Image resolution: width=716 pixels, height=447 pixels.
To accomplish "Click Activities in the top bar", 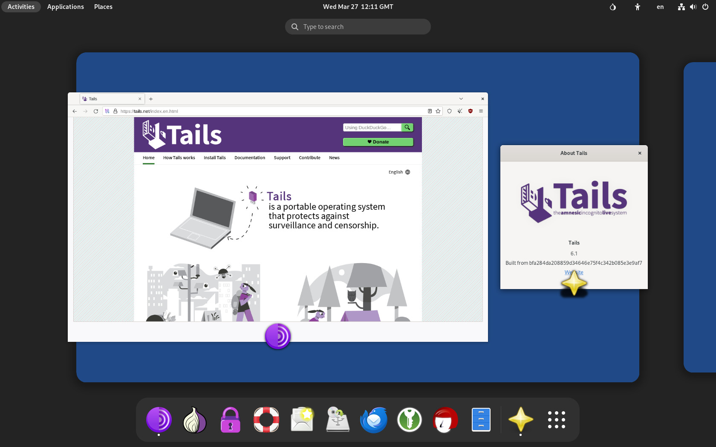I will [21, 7].
